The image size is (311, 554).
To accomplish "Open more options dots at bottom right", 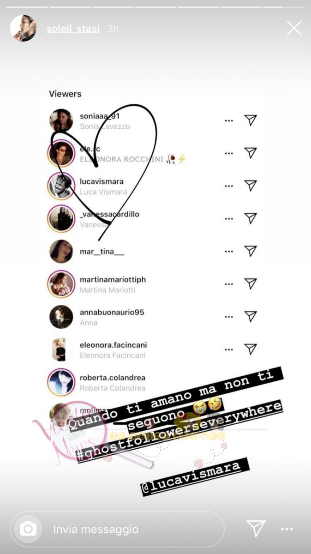I will [x=287, y=529].
